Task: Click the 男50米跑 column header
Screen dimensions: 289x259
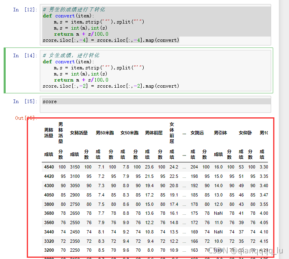Action: pyautogui.click(x=105, y=133)
